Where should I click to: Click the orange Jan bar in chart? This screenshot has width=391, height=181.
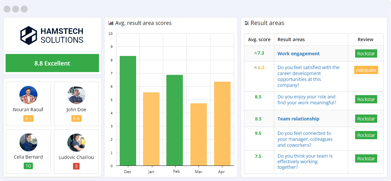[x=151, y=129]
